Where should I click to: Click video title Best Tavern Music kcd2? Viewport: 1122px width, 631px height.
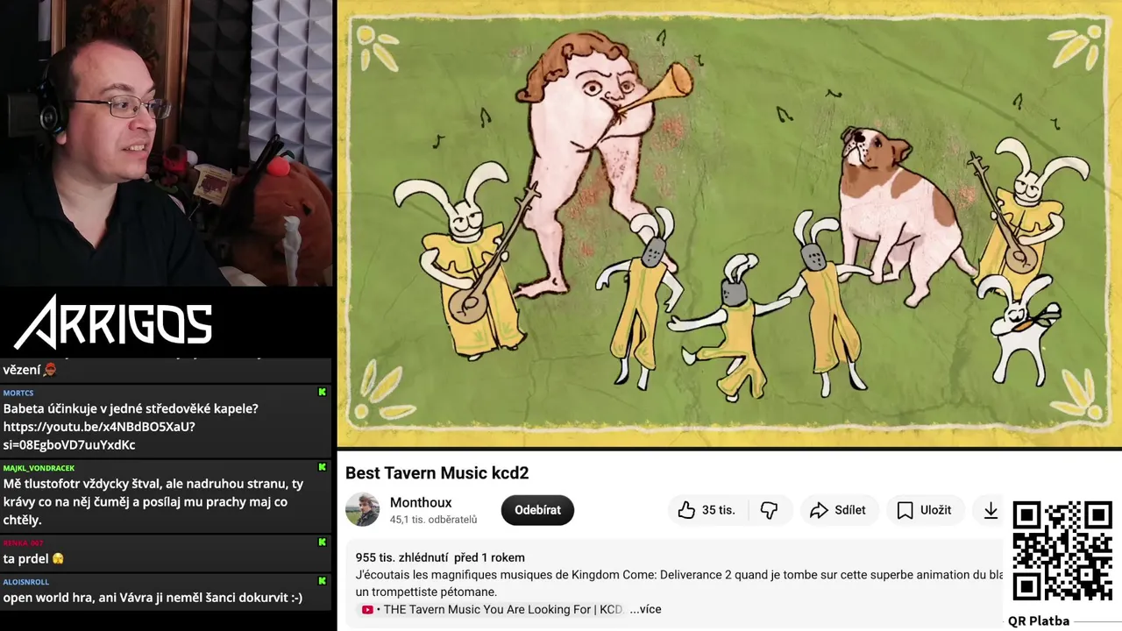coord(437,473)
